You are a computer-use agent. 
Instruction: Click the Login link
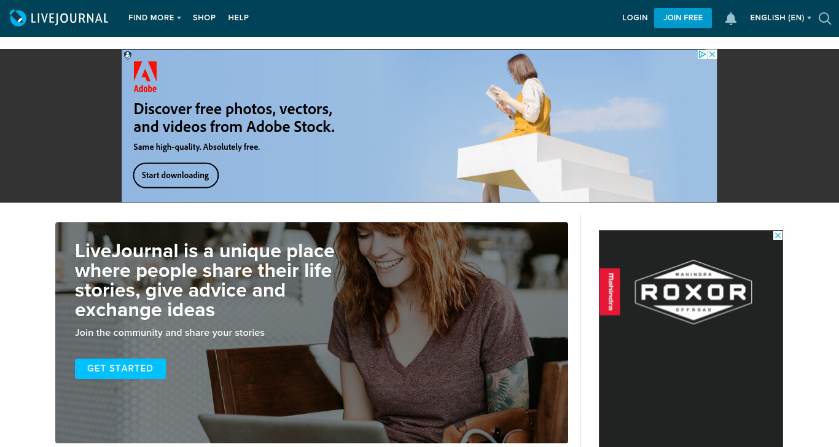635,18
